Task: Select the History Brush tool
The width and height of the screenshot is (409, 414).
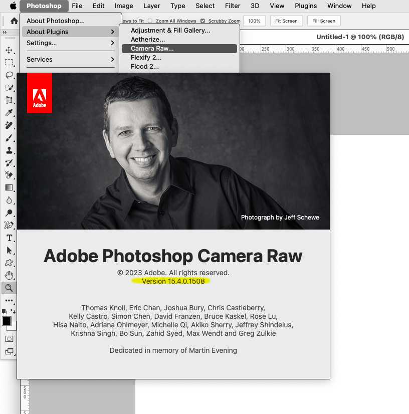Action: (9, 162)
